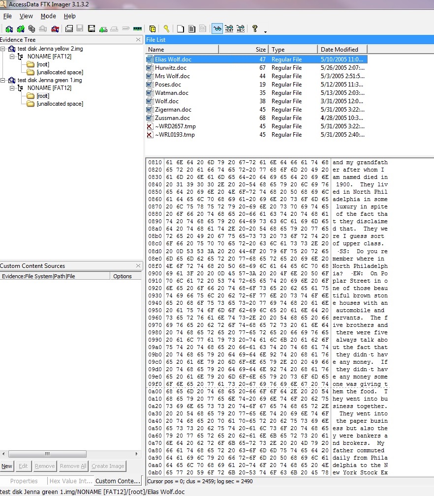Viewport: 434px width, 496px height.
Task: Switch viewer to HEX mode
Action: [241, 29]
